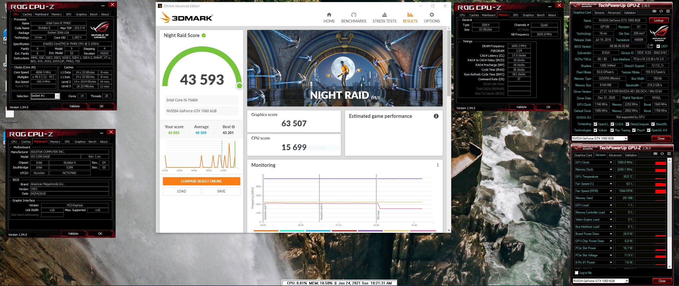The width and height of the screenshot is (679, 286).
Task: Open Stress Tests bar-chart icon in 3DMark
Action: click(x=384, y=15)
